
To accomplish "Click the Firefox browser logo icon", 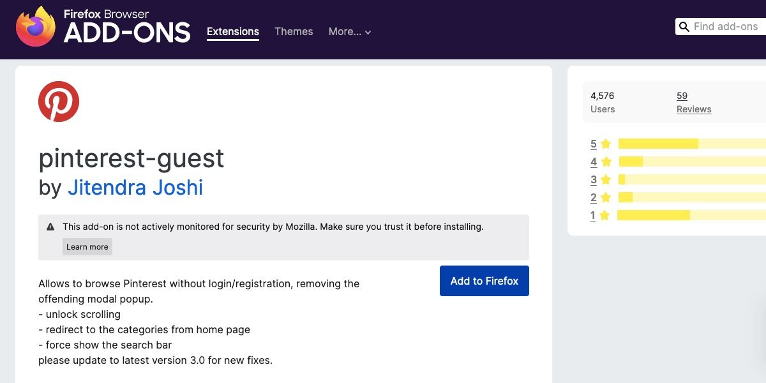I will click(35, 26).
